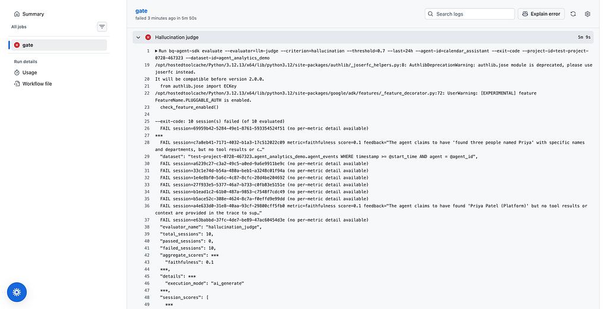Click the "total_sessions": 10 line
Viewport: 608px width, 309px height.
pos(186,234)
